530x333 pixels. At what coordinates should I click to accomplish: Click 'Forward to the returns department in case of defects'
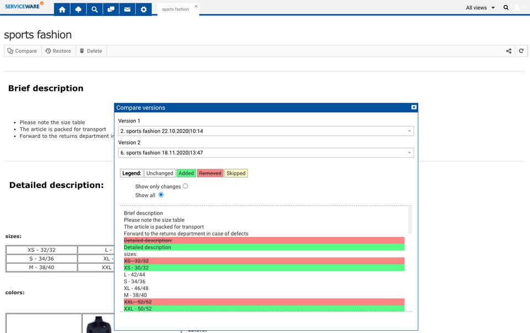tap(186, 233)
